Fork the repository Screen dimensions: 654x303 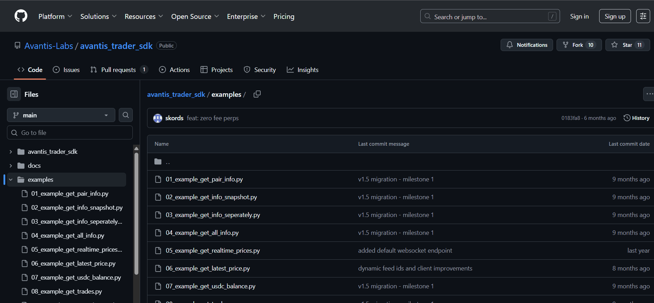tap(579, 45)
